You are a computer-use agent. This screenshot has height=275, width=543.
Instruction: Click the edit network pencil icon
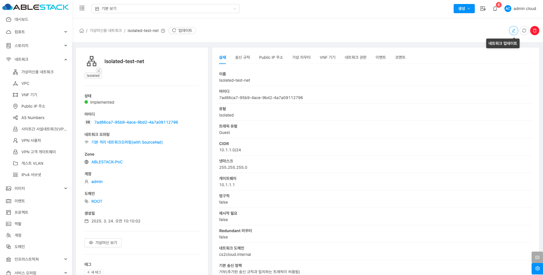(x=513, y=31)
